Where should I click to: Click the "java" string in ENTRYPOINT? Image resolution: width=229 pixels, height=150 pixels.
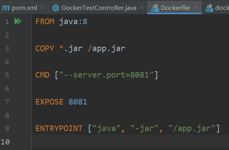pos(106,129)
